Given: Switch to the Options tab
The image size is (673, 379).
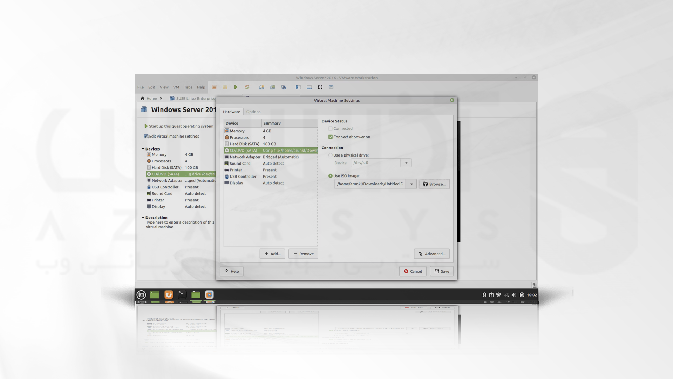Looking at the screenshot, I should [x=253, y=112].
